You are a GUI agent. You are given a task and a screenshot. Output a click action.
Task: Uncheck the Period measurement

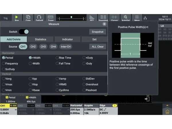tap(4, 58)
